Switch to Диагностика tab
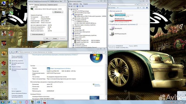This screenshot has width=186, height=104. [x=43, y=5]
